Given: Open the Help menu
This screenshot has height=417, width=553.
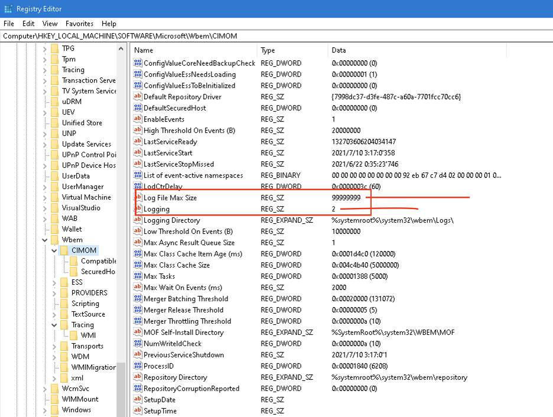Looking at the screenshot, I should [x=109, y=24].
